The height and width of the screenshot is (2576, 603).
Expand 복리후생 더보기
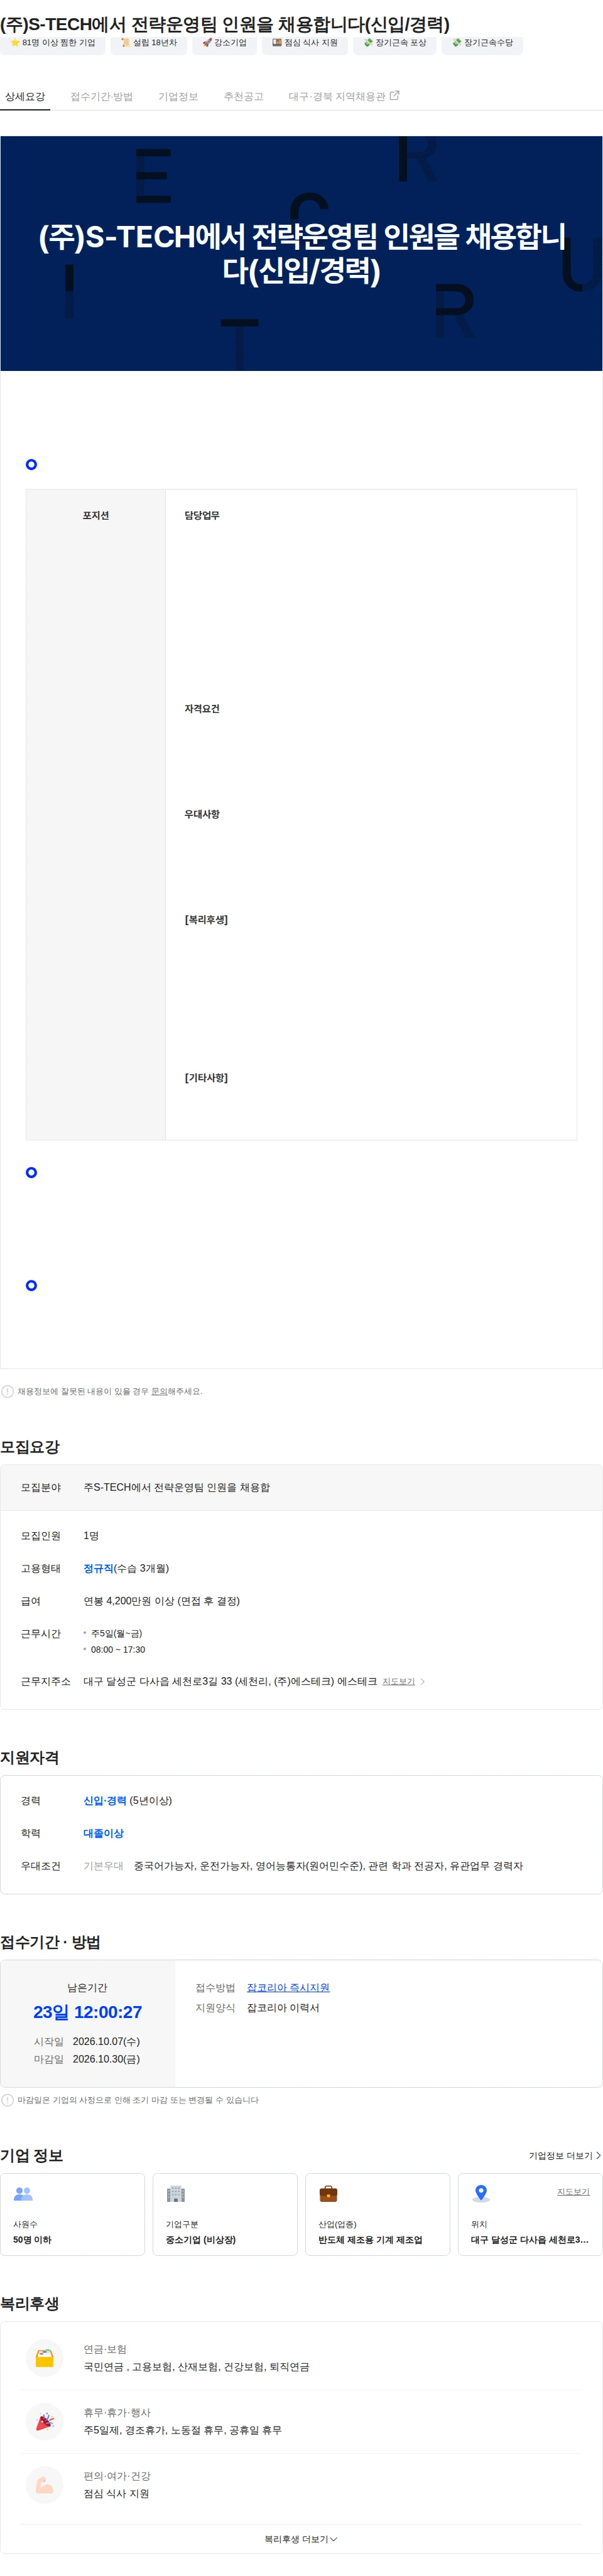tap(301, 2538)
